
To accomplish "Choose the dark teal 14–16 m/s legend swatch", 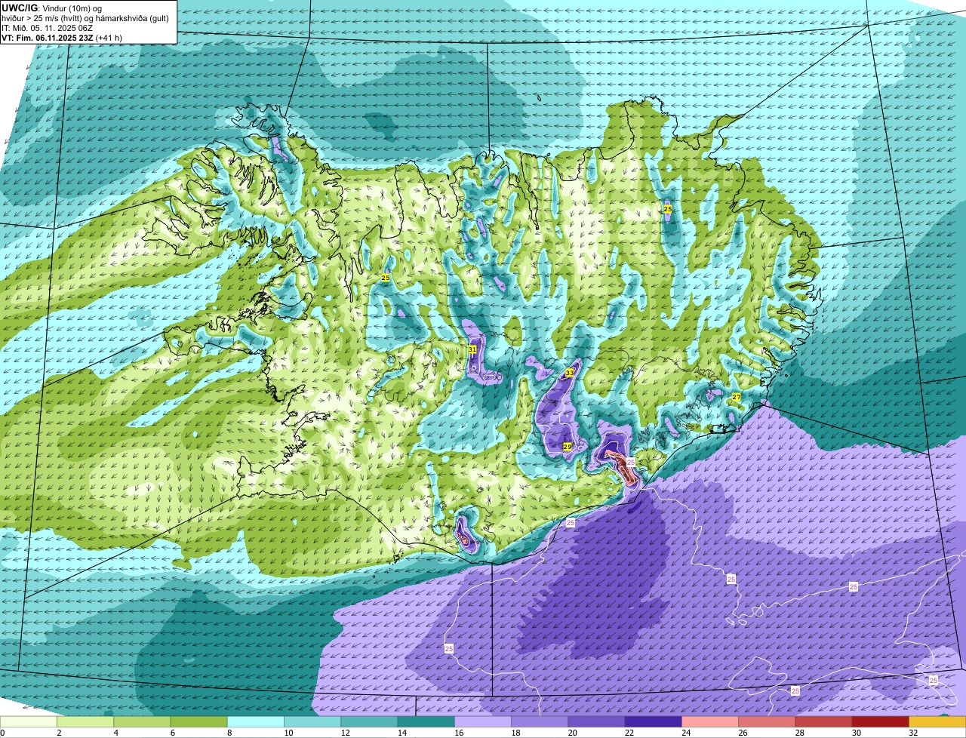I will (426, 722).
